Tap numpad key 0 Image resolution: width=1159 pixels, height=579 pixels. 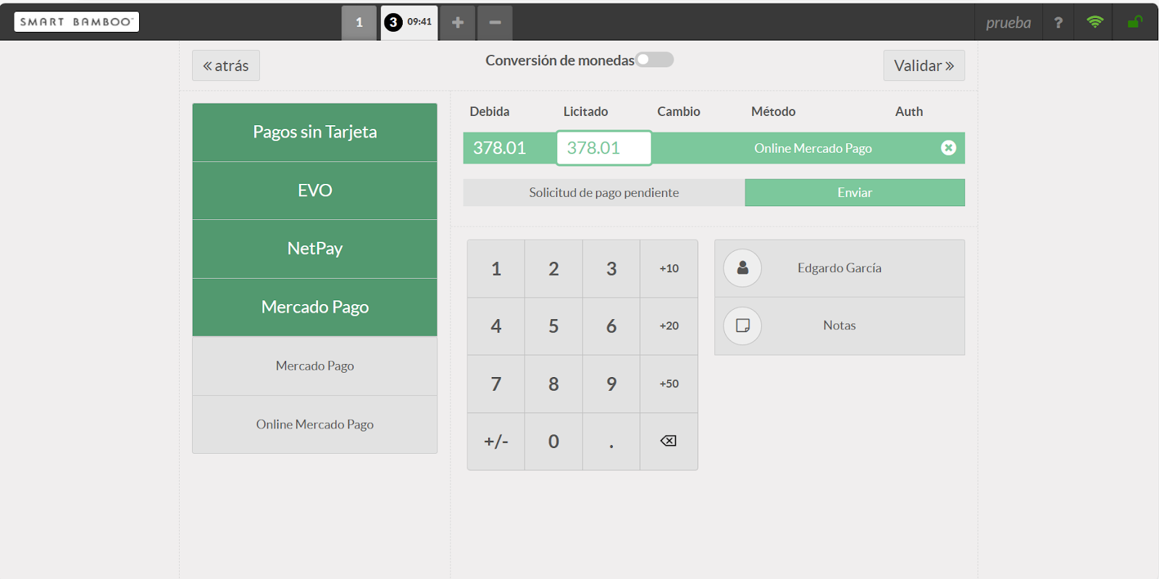point(553,441)
